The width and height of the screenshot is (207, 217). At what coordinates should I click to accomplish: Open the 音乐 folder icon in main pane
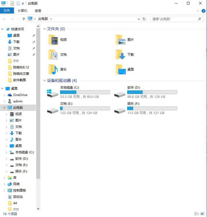coord(53,69)
